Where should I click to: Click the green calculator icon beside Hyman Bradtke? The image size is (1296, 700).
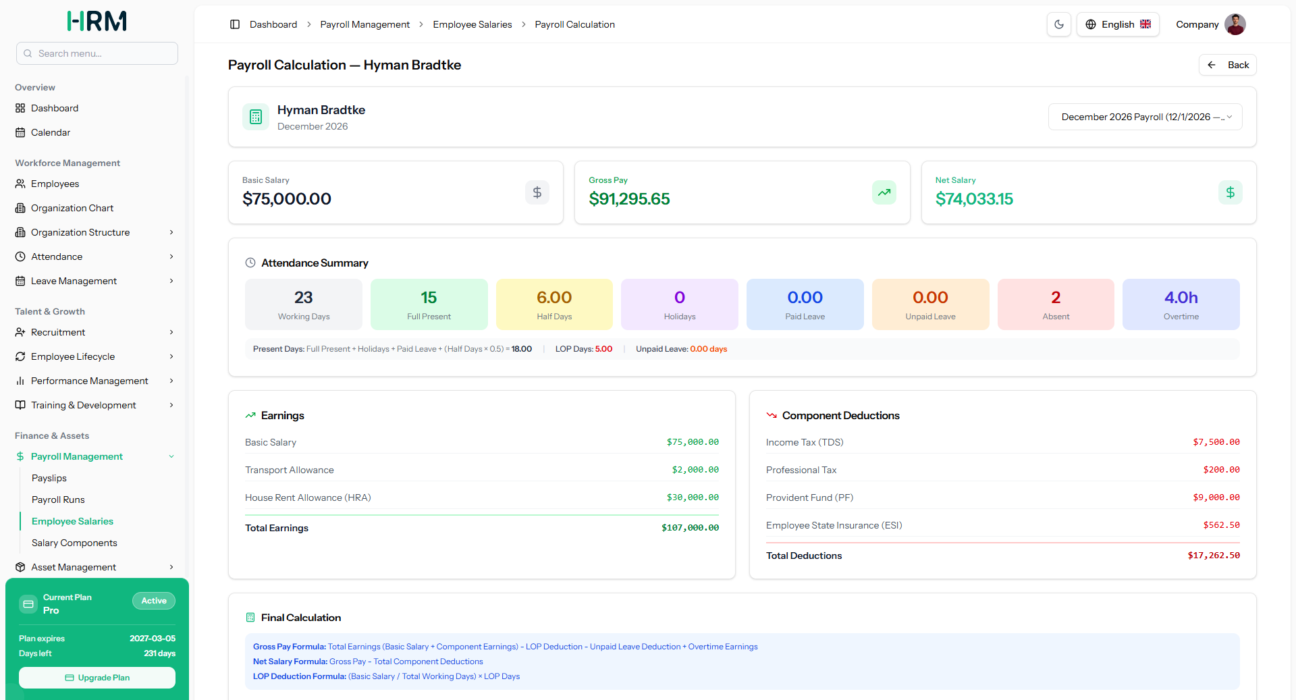pos(256,117)
